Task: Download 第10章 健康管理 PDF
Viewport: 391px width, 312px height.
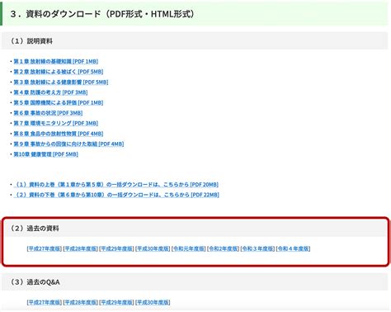Action: click(x=46, y=154)
